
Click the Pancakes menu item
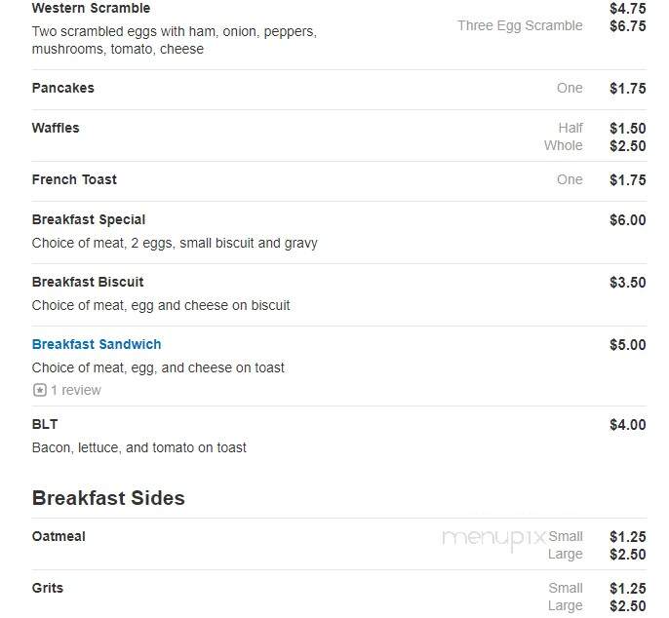pyautogui.click(x=63, y=88)
